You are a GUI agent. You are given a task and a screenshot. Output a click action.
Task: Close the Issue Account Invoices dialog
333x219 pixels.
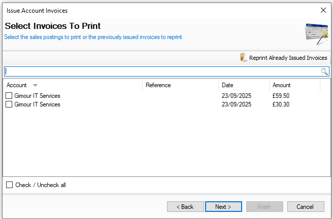(x=323, y=10)
